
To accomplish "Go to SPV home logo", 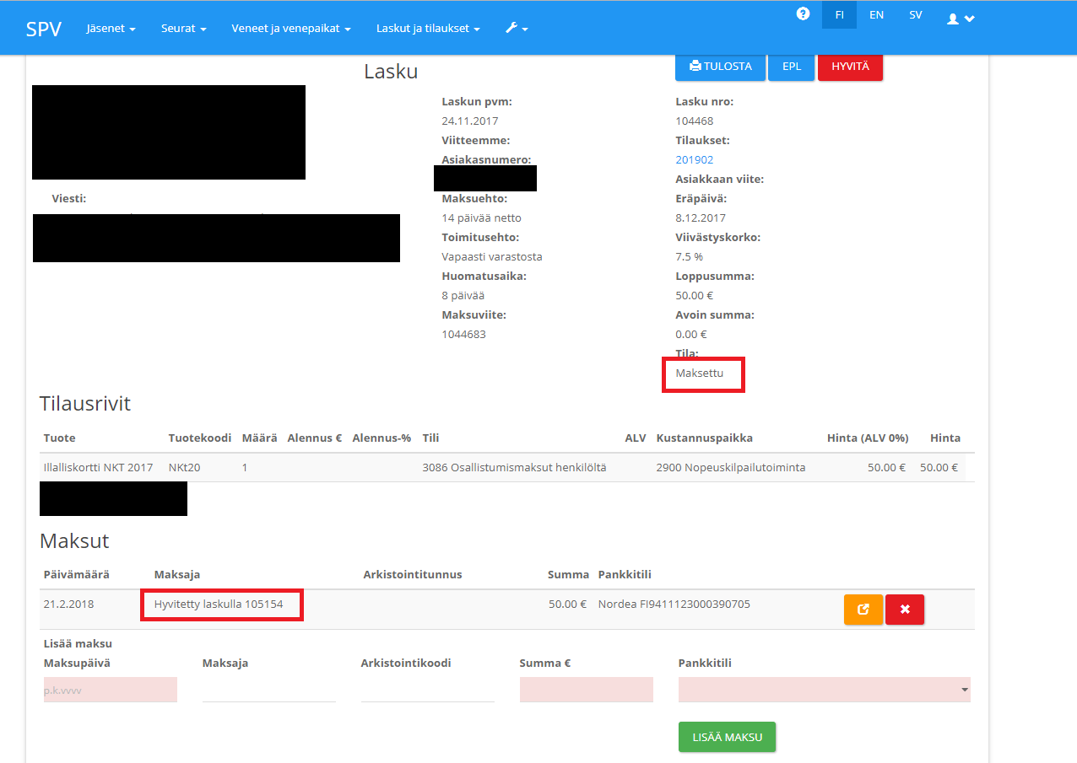I will click(44, 28).
